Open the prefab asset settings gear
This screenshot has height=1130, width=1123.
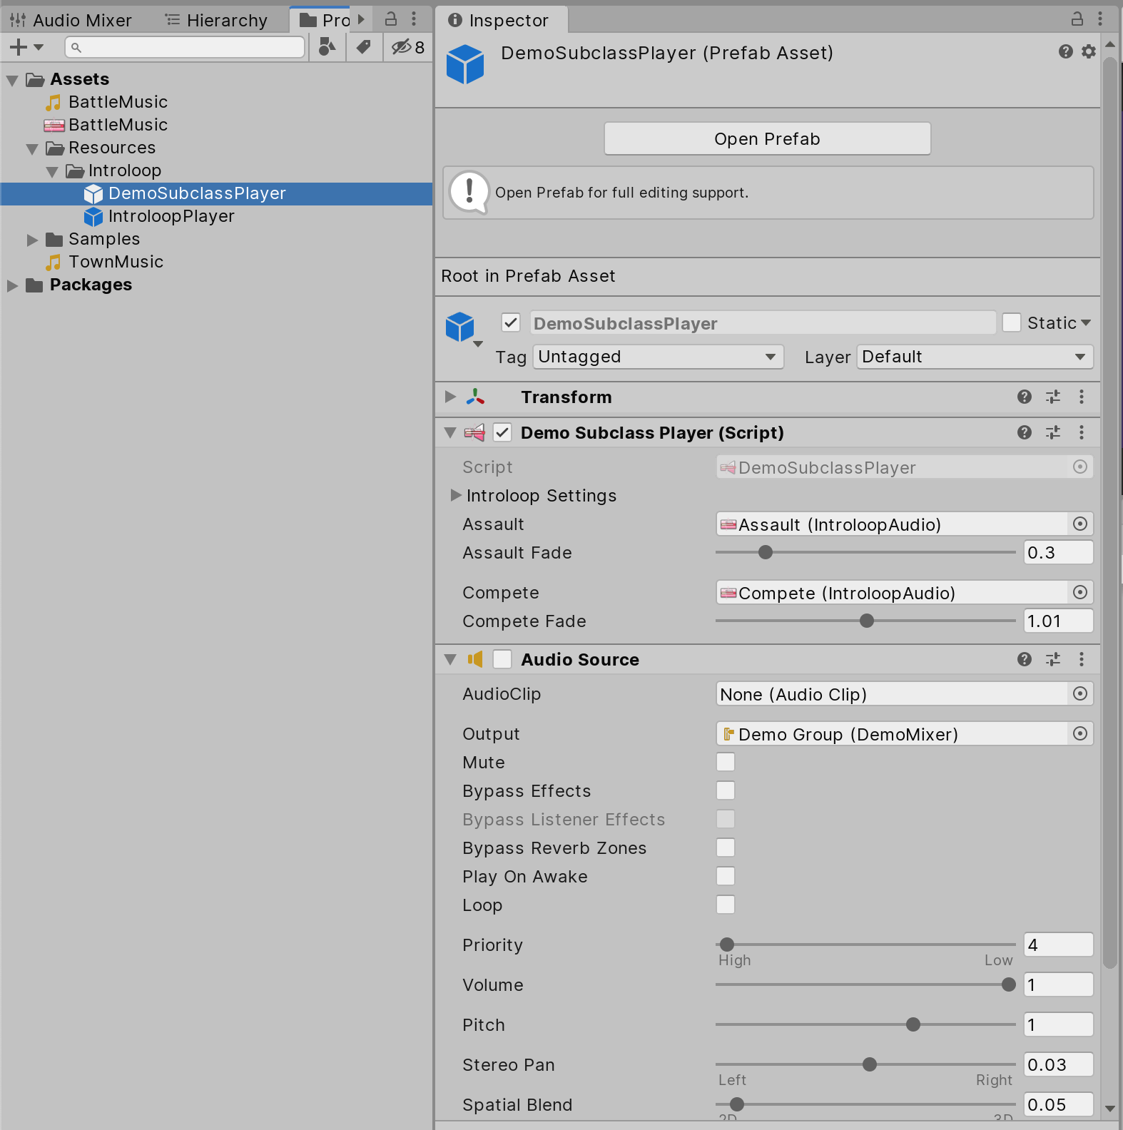click(x=1088, y=51)
